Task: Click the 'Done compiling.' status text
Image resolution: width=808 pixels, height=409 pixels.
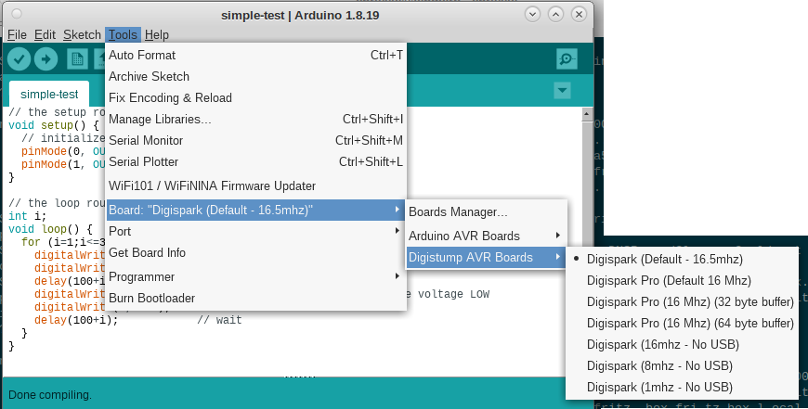Action: 50,395
